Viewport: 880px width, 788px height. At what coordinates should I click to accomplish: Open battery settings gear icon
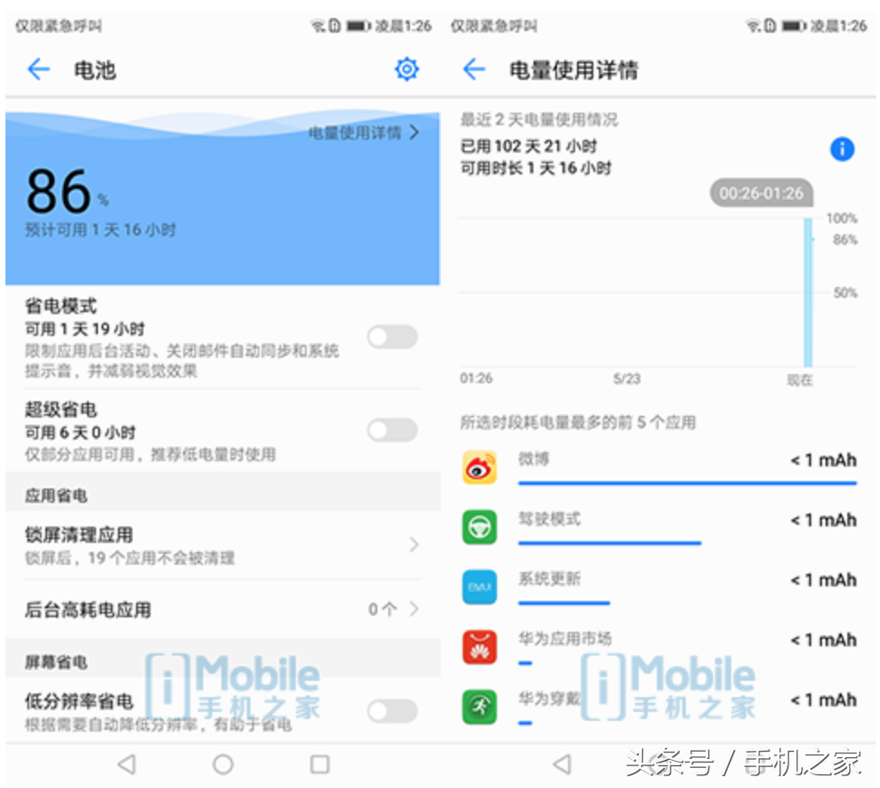pyautogui.click(x=407, y=70)
